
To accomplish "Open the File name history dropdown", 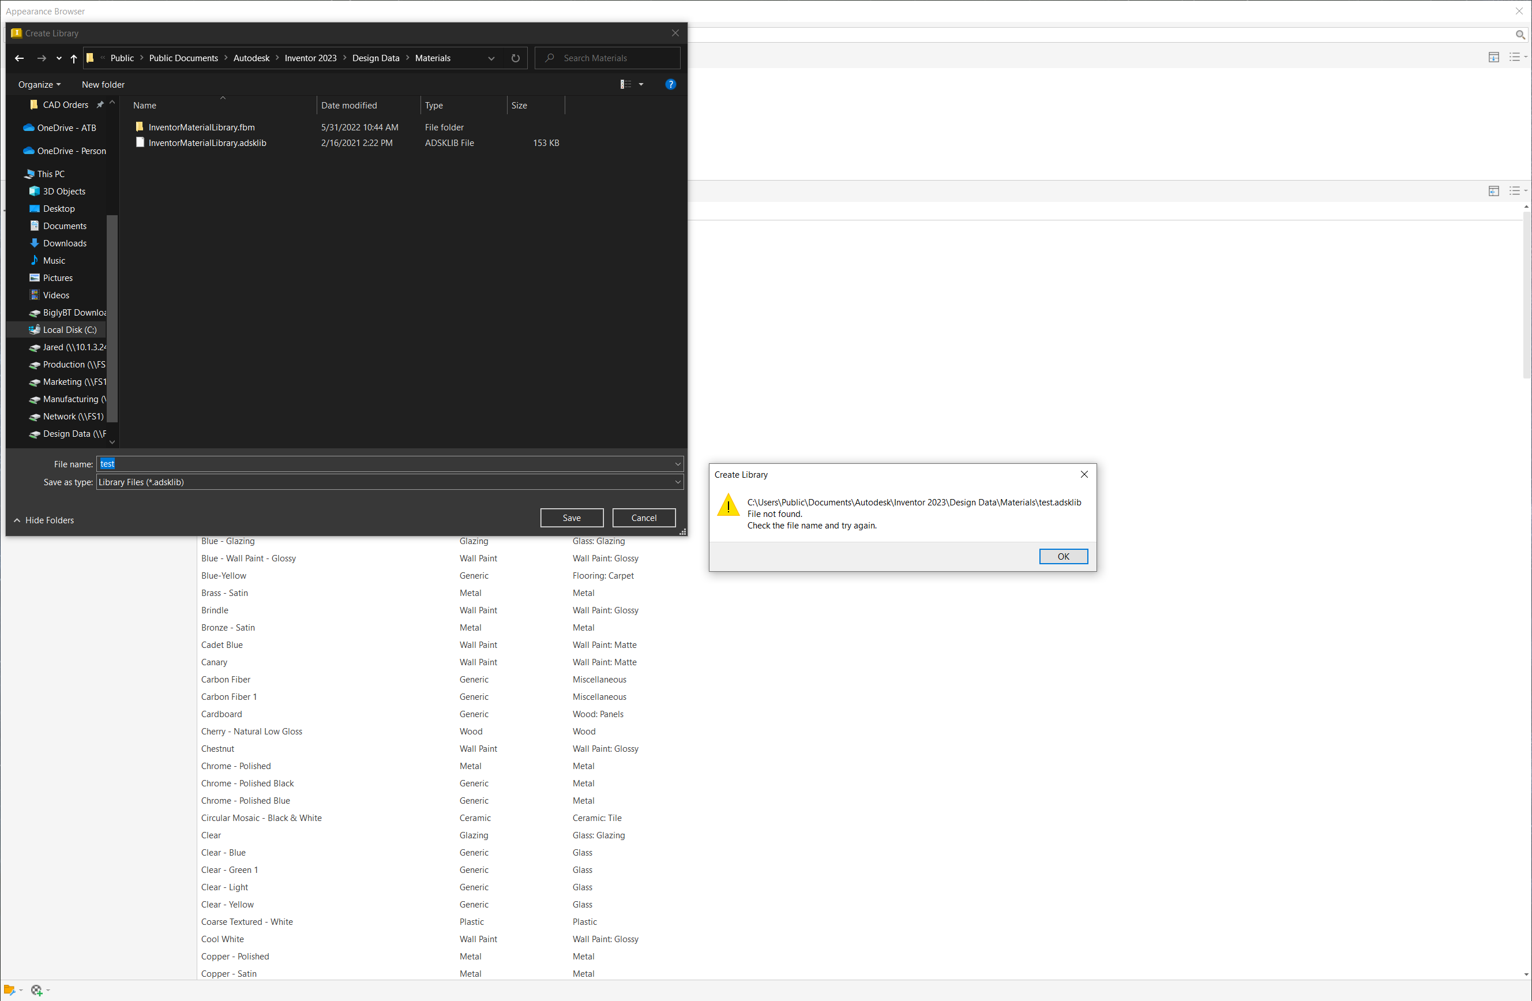I will 677,463.
